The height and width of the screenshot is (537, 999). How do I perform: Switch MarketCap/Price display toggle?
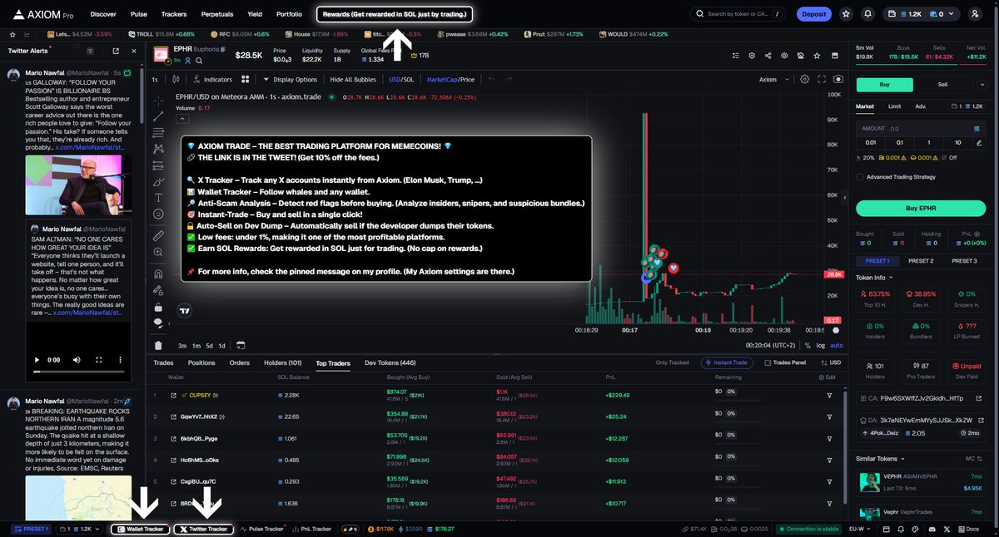tap(450, 79)
